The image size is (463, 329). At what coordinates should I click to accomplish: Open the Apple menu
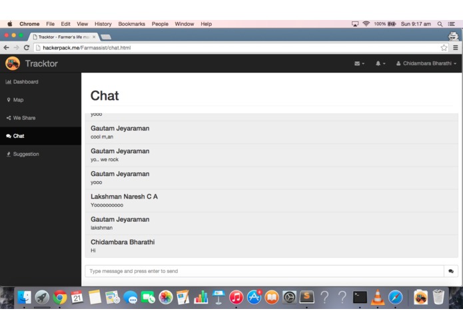10,24
